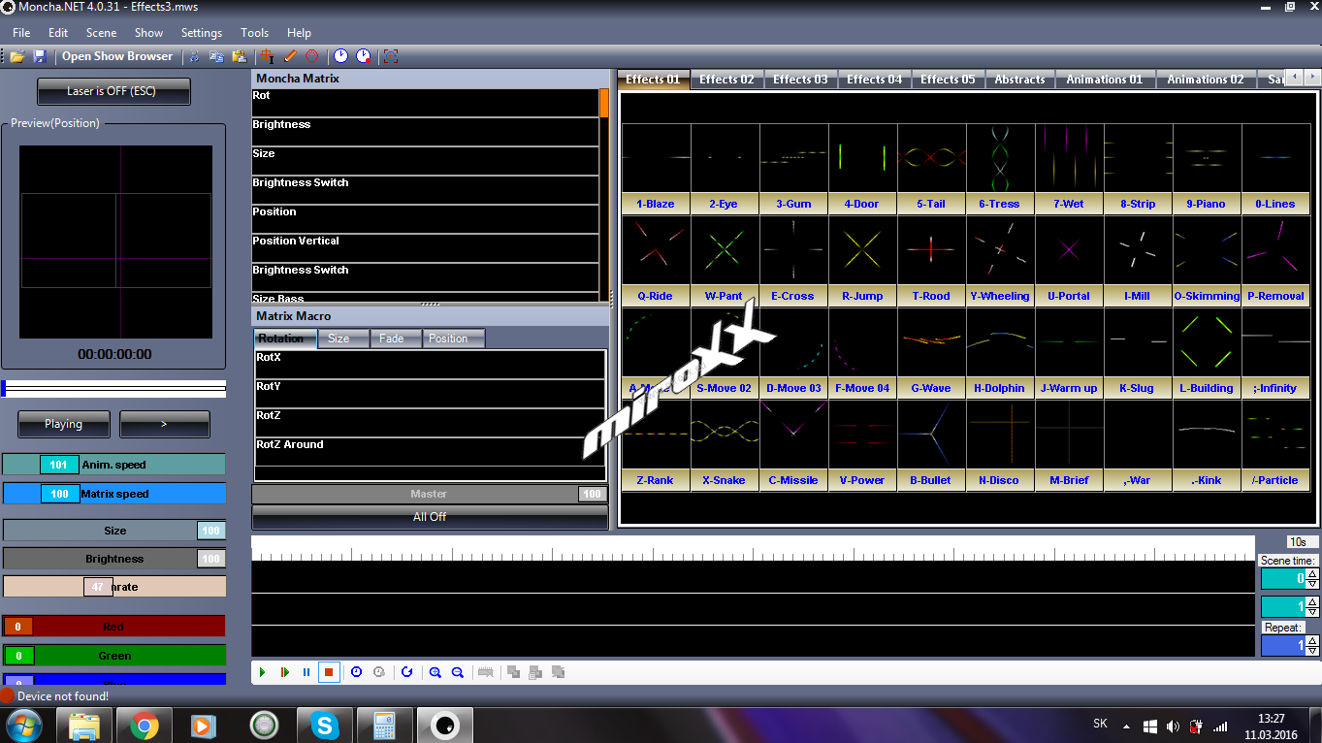This screenshot has width=1322, height=743.
Task: Zoom in on timeline with magnifier plus
Action: click(x=435, y=671)
